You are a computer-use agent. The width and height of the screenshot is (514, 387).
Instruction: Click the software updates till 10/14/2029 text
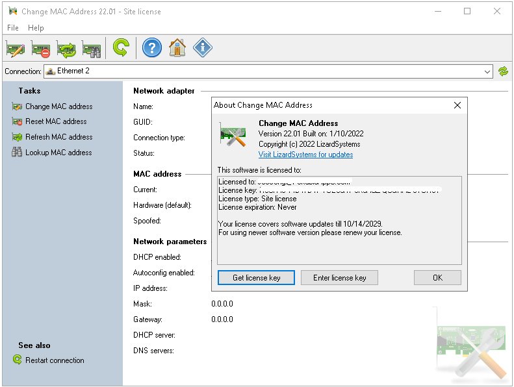(300, 224)
